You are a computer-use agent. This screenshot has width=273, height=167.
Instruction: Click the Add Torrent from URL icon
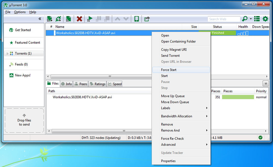(58, 19)
